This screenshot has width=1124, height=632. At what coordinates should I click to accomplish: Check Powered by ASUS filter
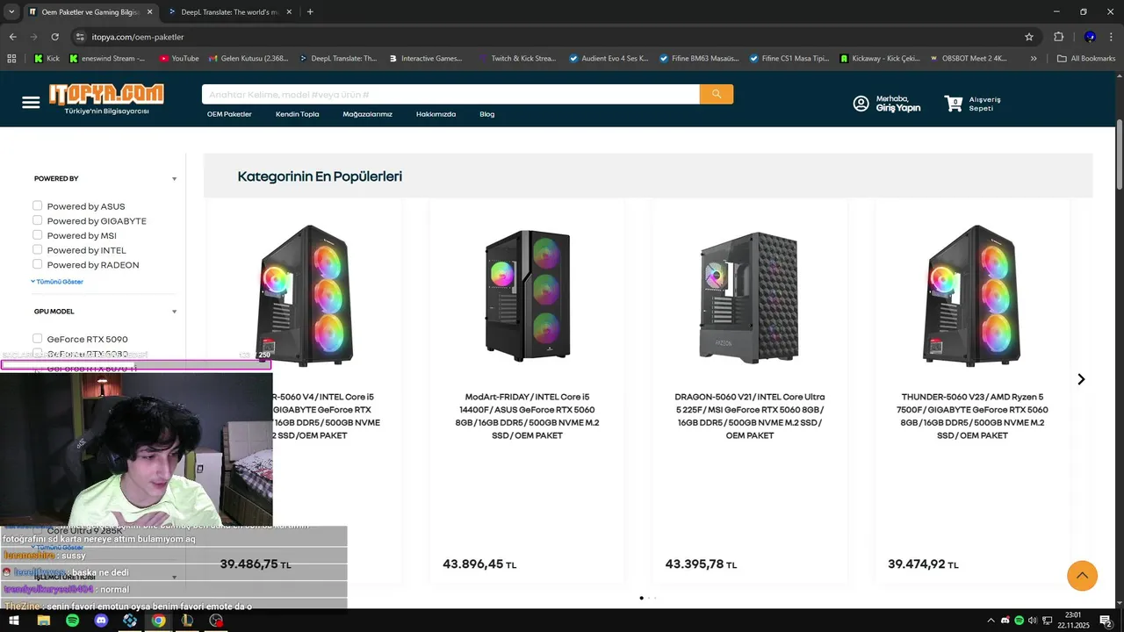pos(38,205)
